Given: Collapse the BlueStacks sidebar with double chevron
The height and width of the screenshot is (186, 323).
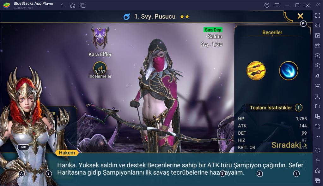Looking at the screenshot, I should 318,5.
